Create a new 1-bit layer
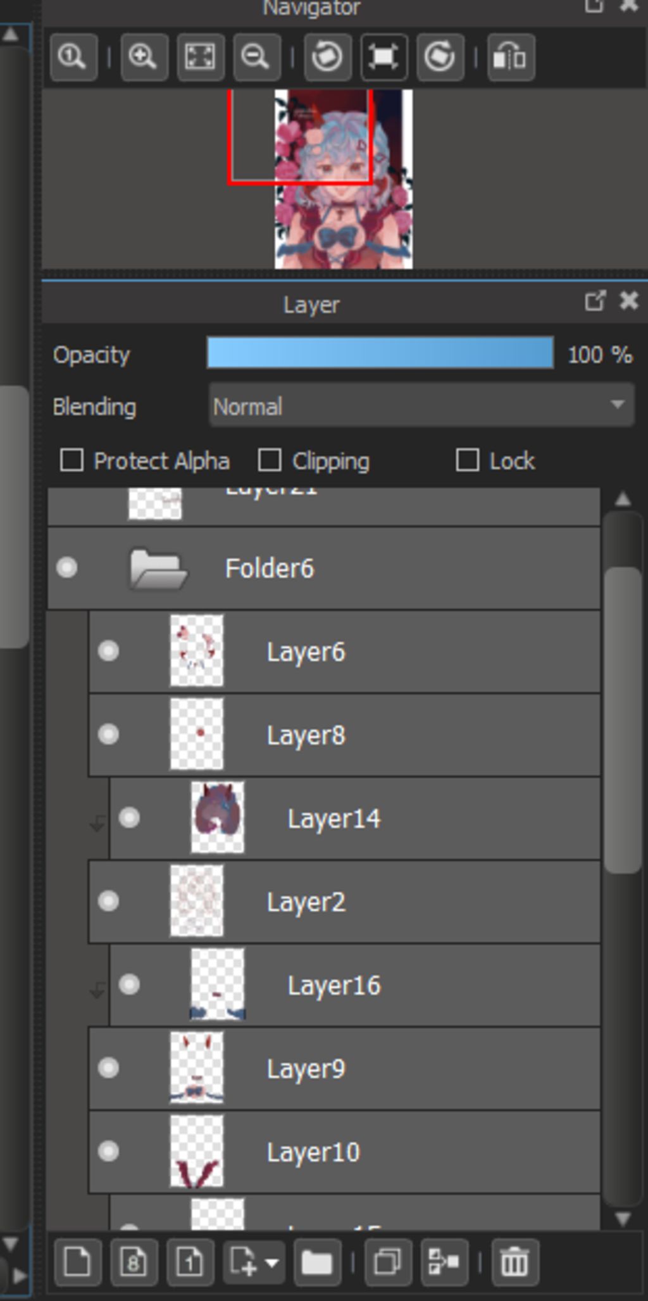This screenshot has width=648, height=1301. (190, 1262)
